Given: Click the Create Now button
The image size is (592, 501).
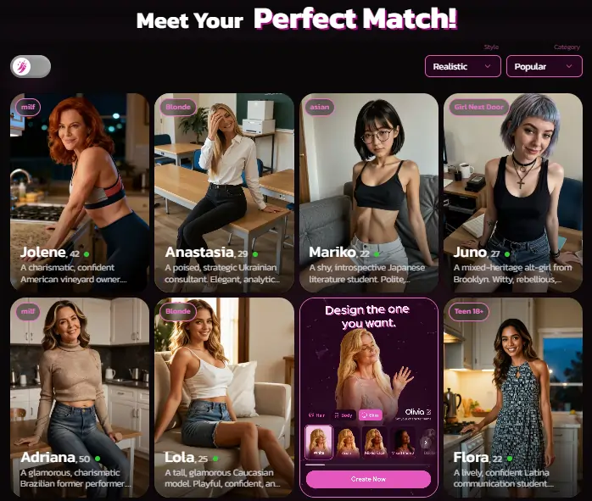Looking at the screenshot, I should (x=368, y=479).
